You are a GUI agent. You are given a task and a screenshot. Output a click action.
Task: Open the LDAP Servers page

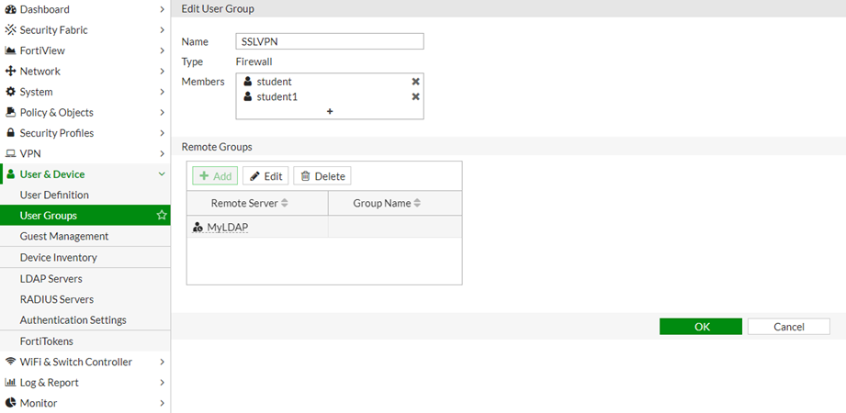coord(51,278)
